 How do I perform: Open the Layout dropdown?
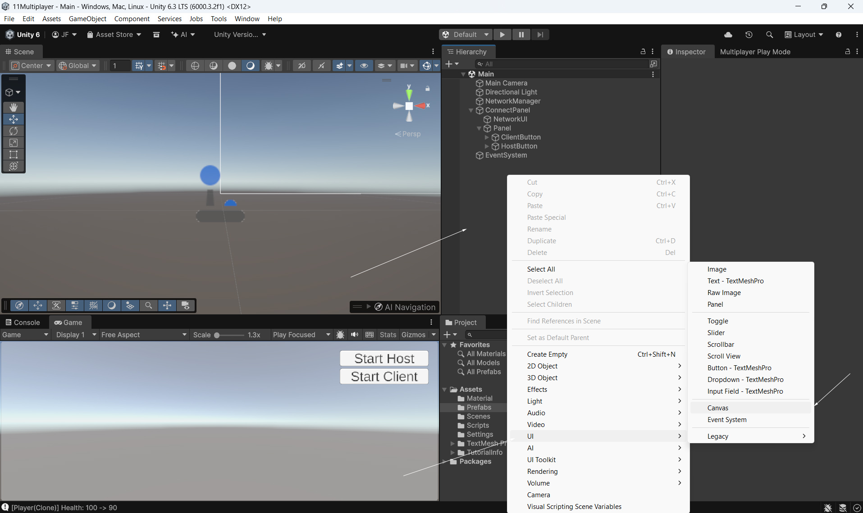tap(804, 35)
